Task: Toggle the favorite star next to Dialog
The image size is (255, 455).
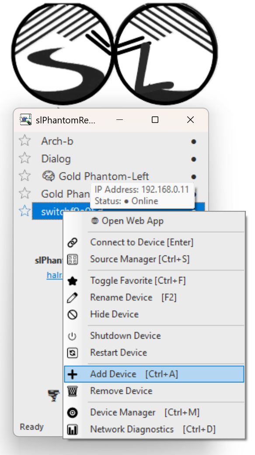Action: (24, 159)
